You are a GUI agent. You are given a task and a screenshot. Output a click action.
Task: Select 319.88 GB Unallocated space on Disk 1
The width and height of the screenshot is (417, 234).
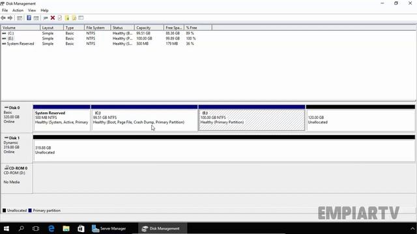(x=224, y=148)
